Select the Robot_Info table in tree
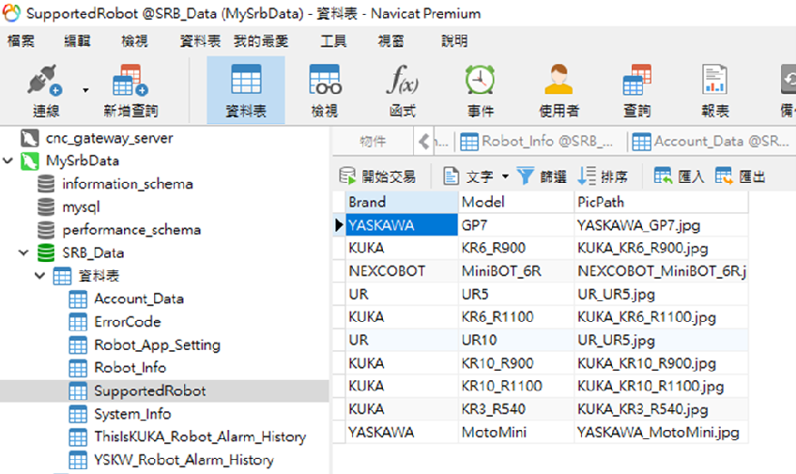 (130, 368)
